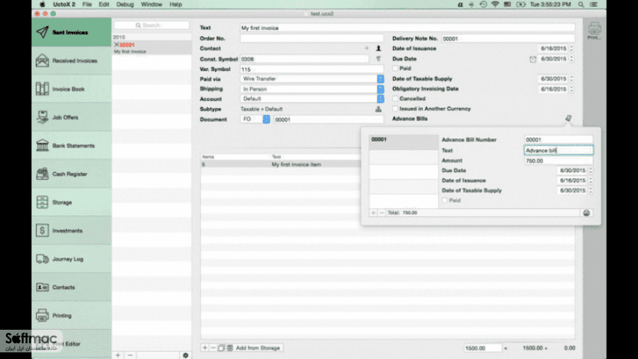638x359 pixels.
Task: Open the Document type FO dropdown
Action: point(255,119)
